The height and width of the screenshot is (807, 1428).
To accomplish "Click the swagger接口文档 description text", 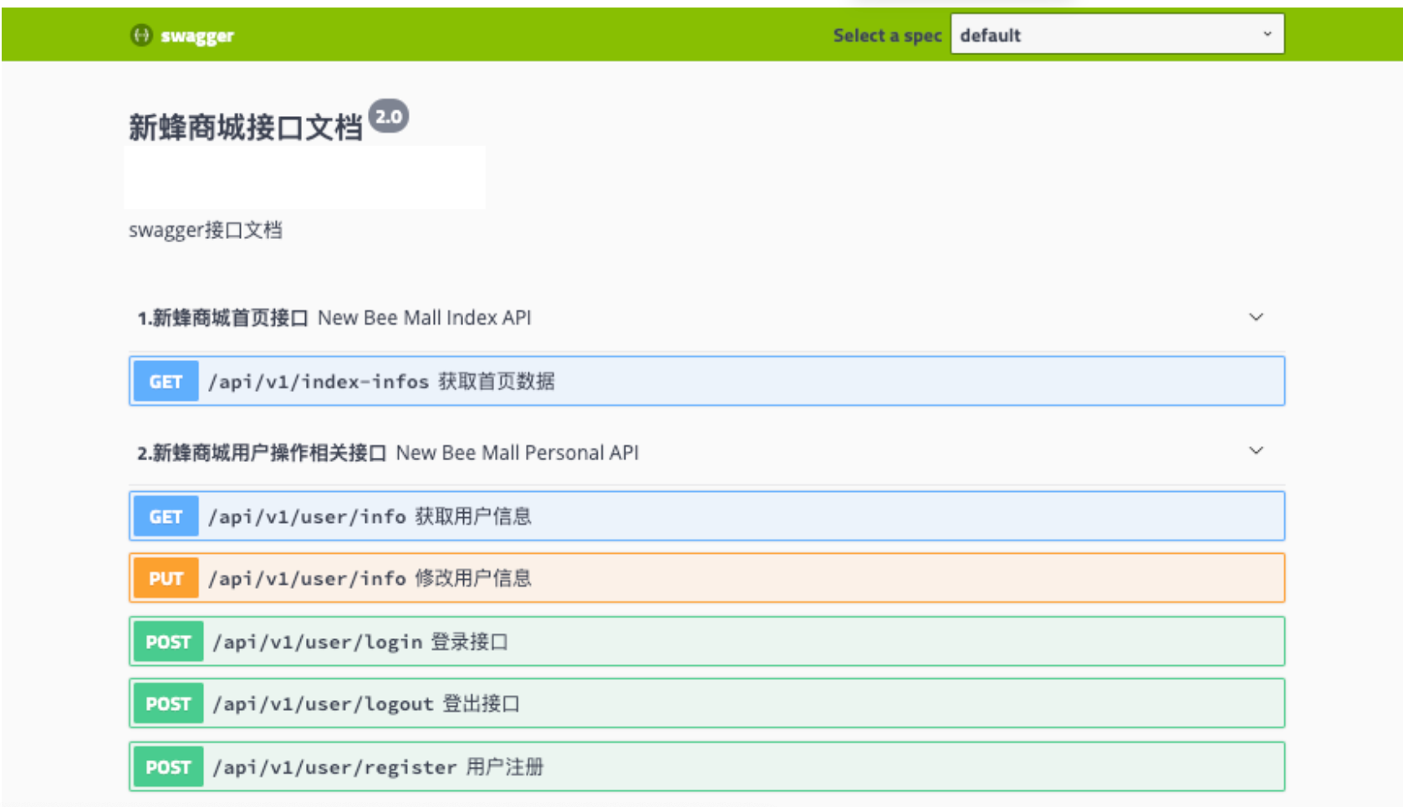I will tap(206, 230).
